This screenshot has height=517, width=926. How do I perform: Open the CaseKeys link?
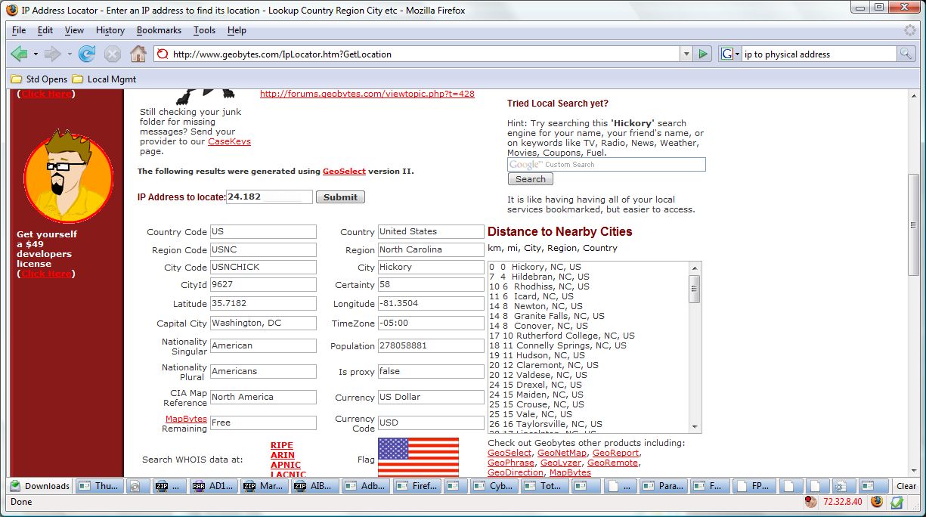[x=229, y=141]
